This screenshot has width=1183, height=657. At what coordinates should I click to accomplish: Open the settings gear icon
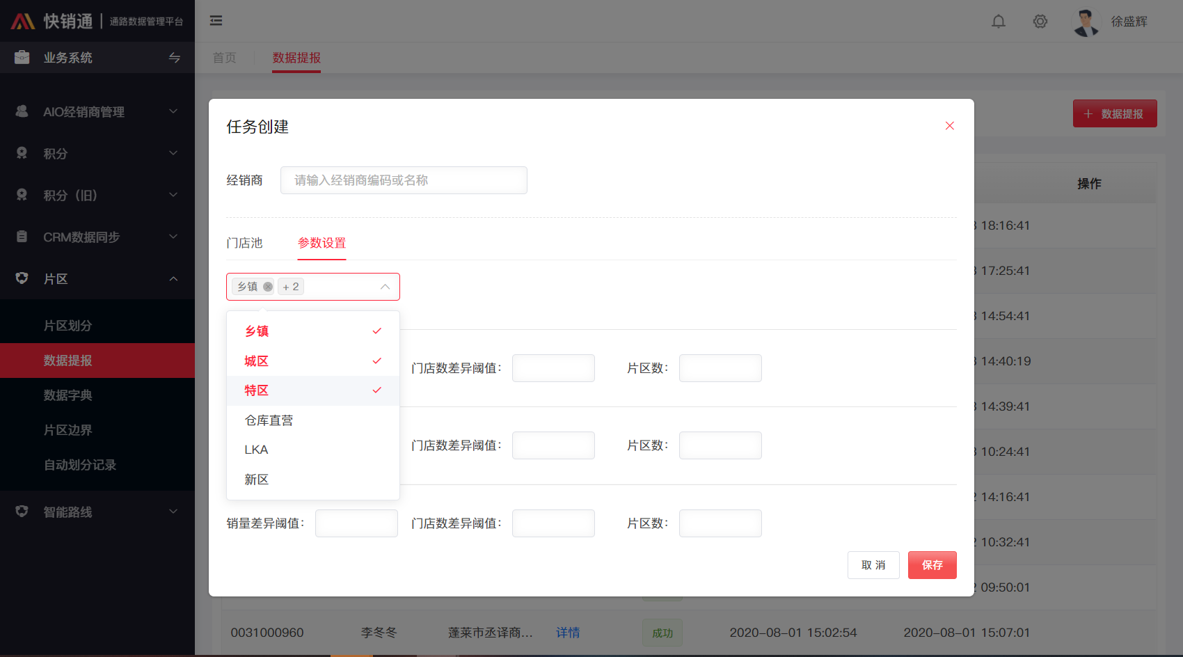click(x=1040, y=22)
